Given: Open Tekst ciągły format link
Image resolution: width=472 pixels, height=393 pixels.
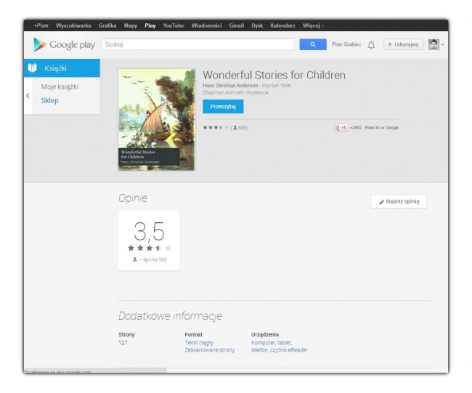Looking at the screenshot, I should coord(200,343).
